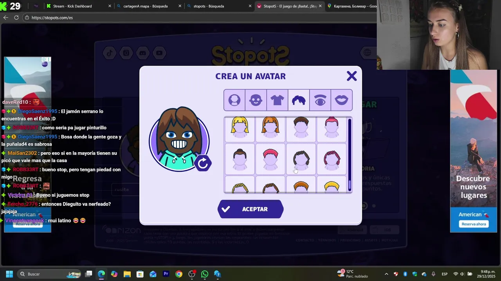This screenshot has height=281, width=501.
Task: Go back with the browser back arrow
Action: click(5, 18)
